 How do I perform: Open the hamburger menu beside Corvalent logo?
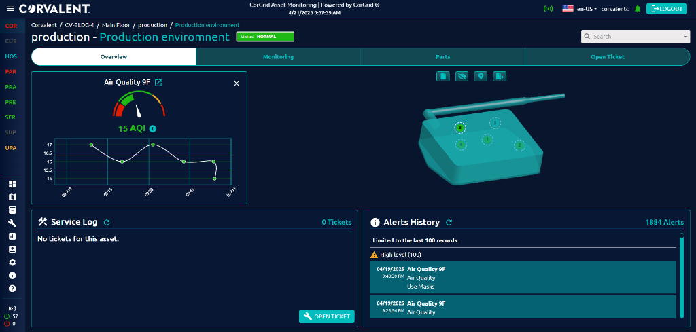pyautogui.click(x=10, y=8)
